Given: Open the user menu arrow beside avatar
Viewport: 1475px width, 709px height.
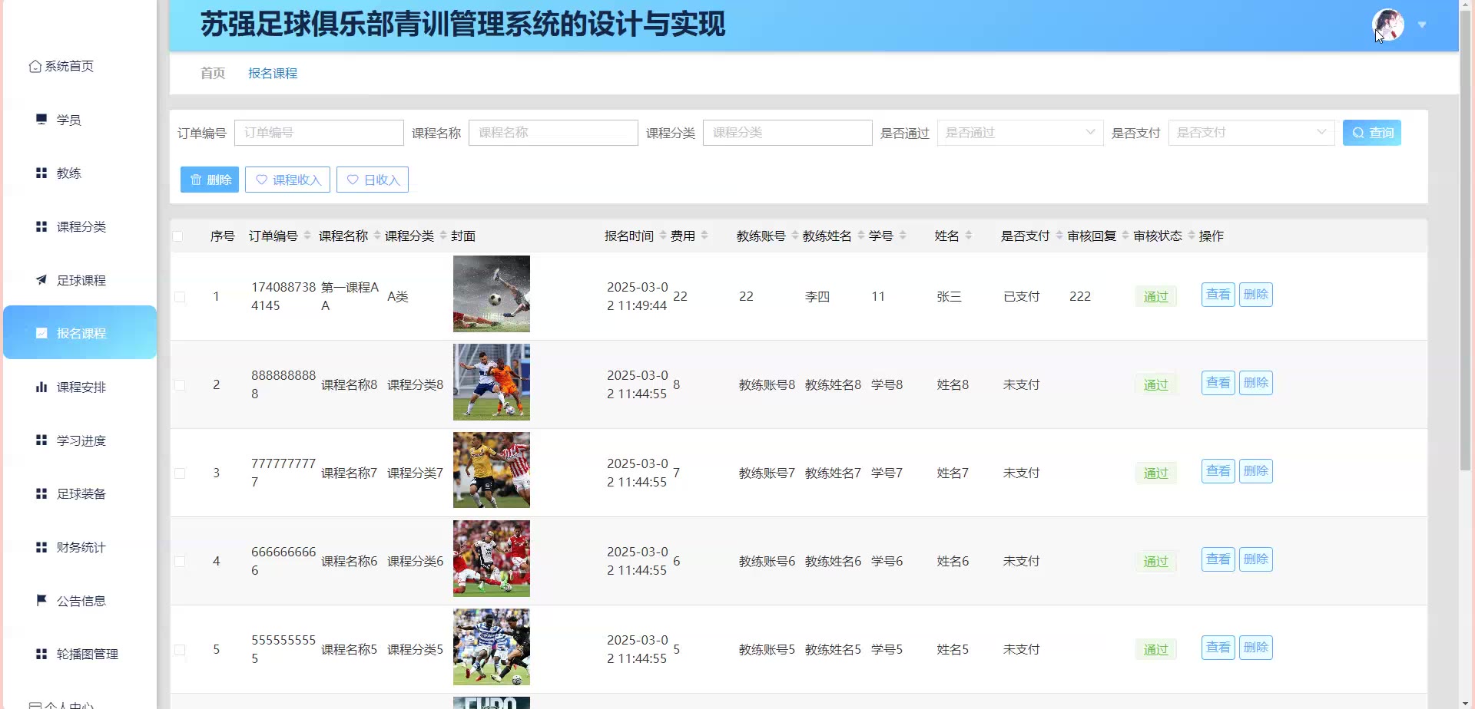Looking at the screenshot, I should (x=1422, y=25).
